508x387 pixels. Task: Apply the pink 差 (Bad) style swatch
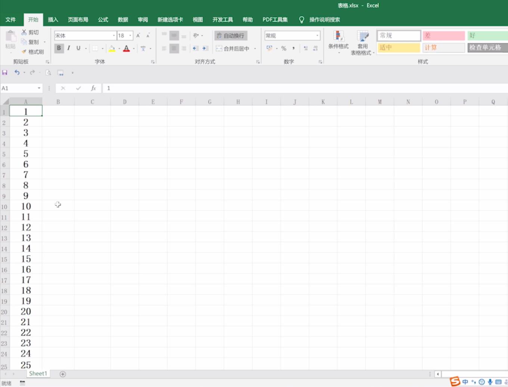tap(444, 35)
